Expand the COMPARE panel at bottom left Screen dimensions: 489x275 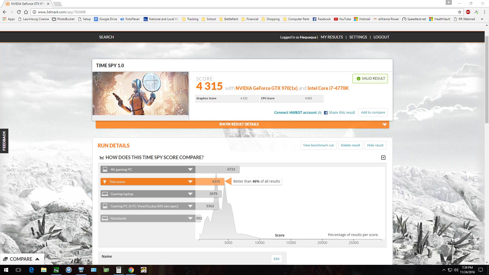click(22, 259)
